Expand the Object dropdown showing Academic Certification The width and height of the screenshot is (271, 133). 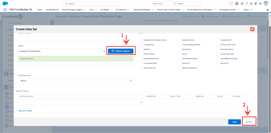[62, 51]
